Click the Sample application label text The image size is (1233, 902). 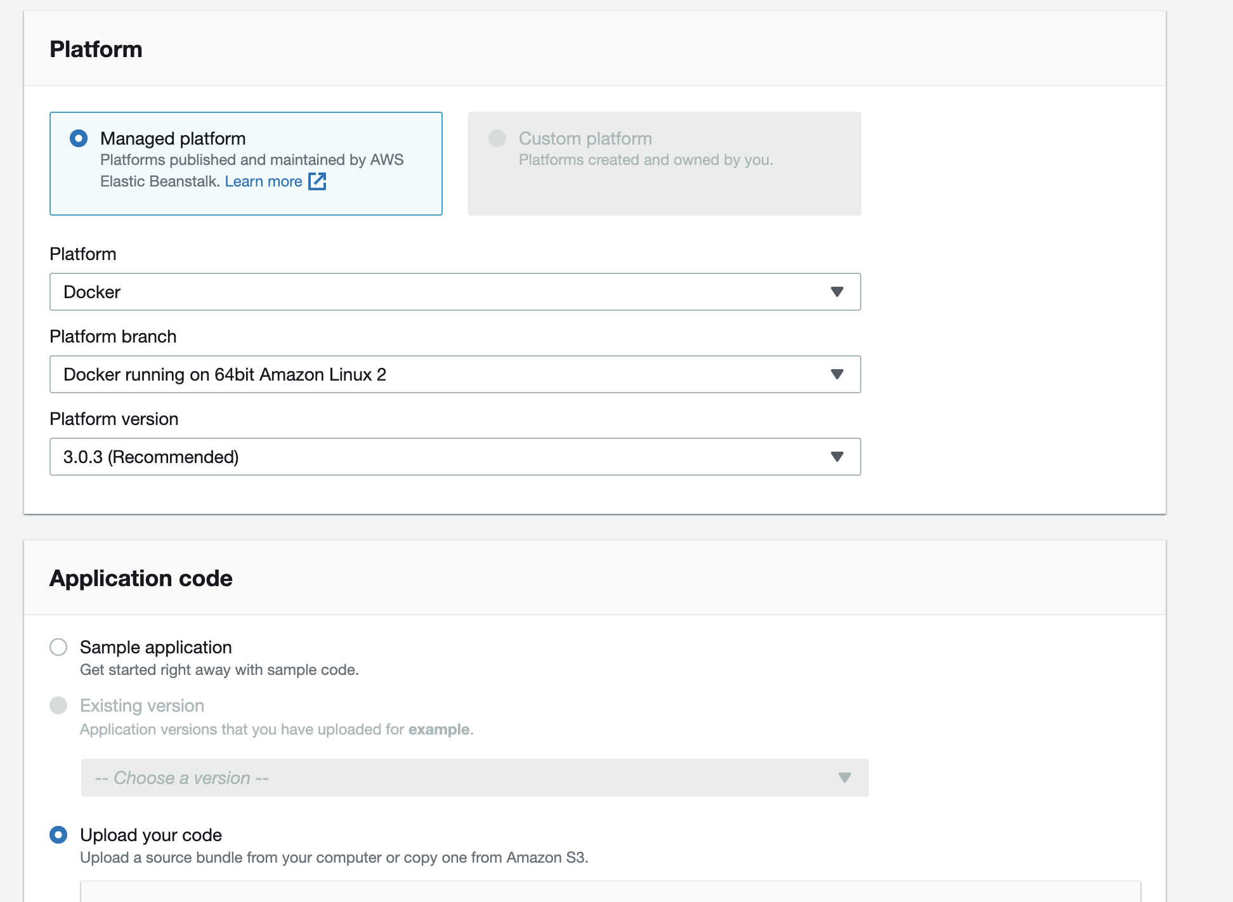155,647
